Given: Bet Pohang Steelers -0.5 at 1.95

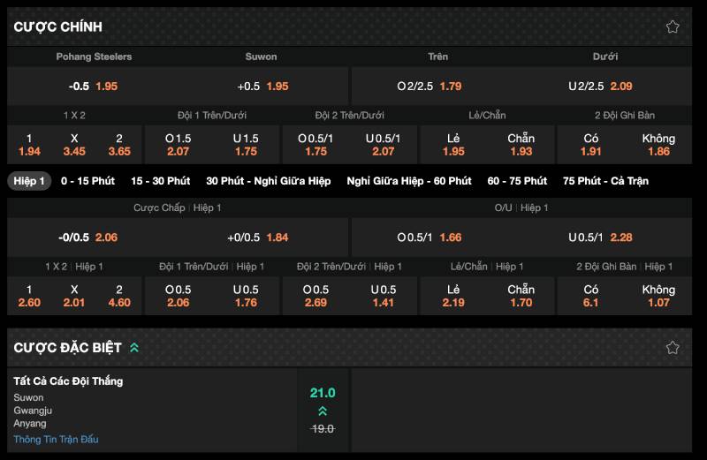Looking at the screenshot, I should pos(94,87).
